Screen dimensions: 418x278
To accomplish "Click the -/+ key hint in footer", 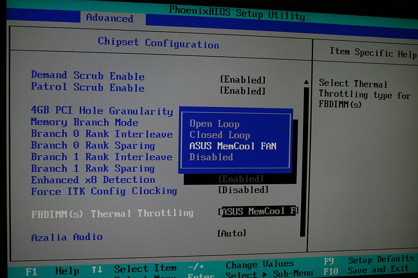I will (x=196, y=266).
